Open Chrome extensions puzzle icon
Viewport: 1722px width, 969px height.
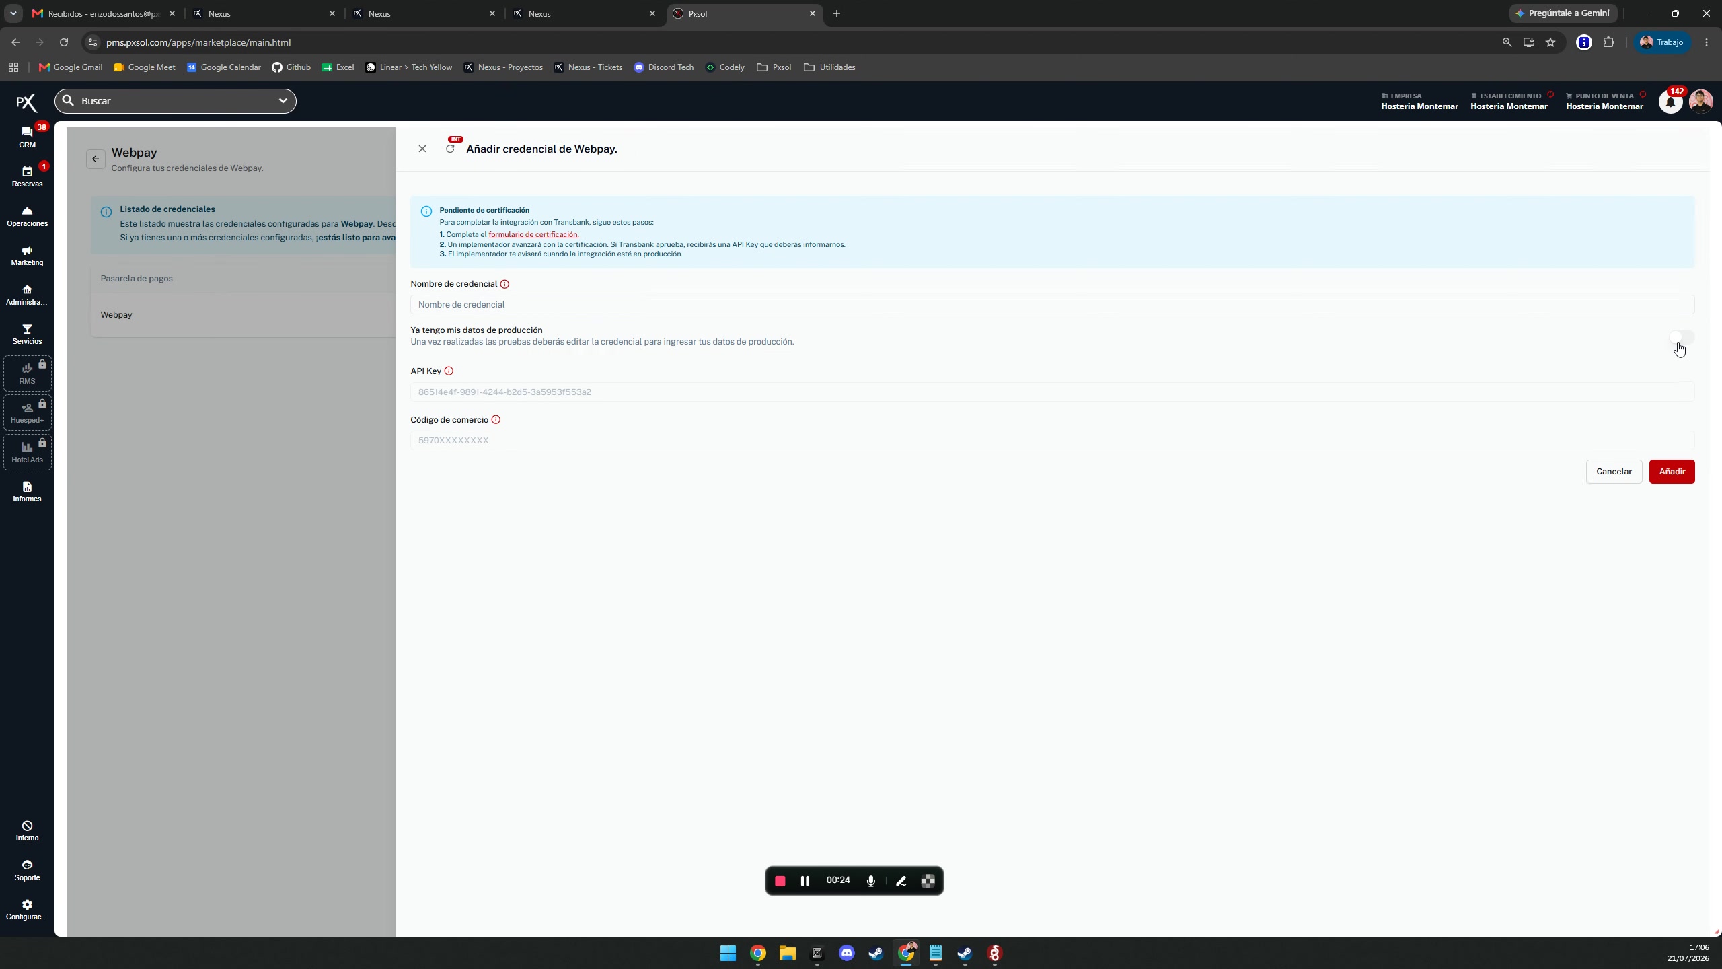[x=1608, y=42]
